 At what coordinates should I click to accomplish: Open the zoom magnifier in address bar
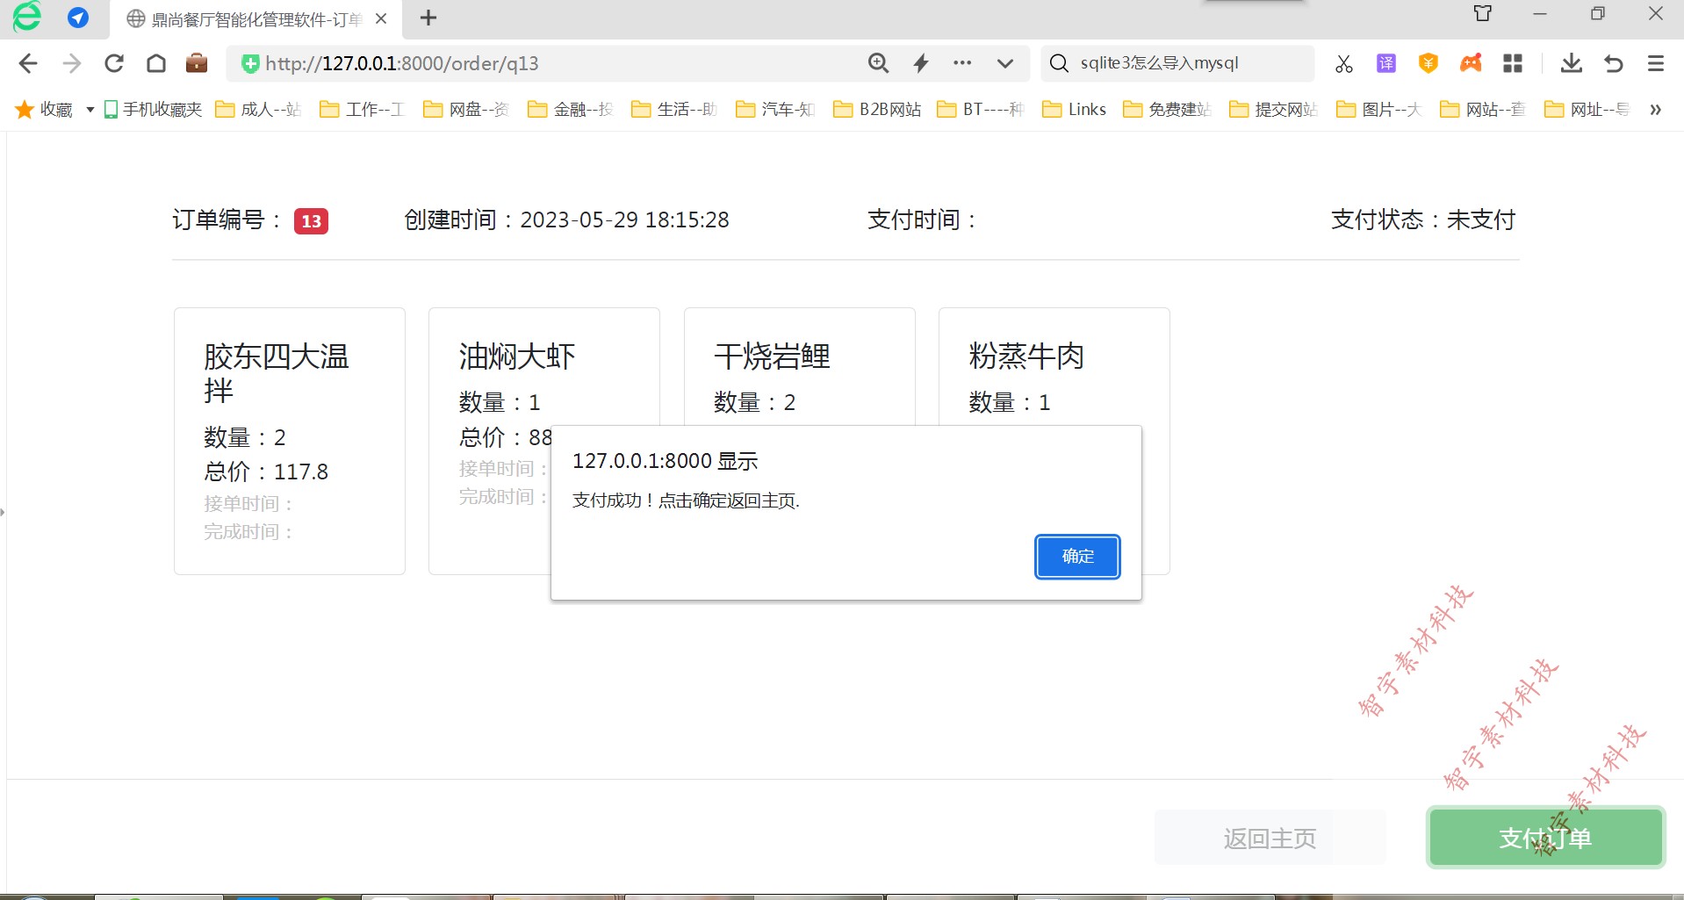pyautogui.click(x=878, y=63)
